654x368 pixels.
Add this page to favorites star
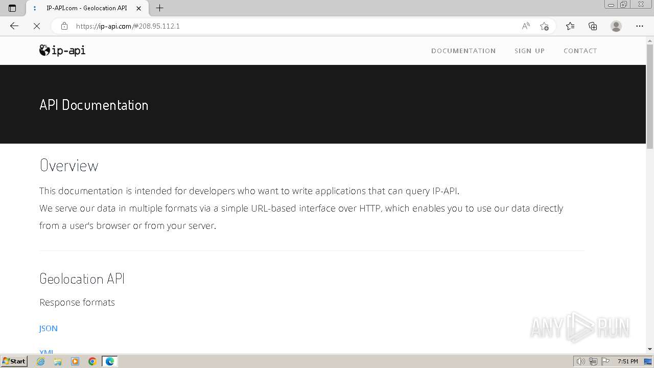(544, 26)
